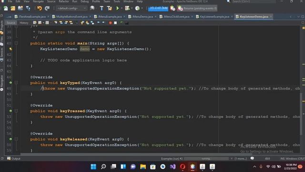Click the Profile Project icon
305x172 pixels.
137,8
